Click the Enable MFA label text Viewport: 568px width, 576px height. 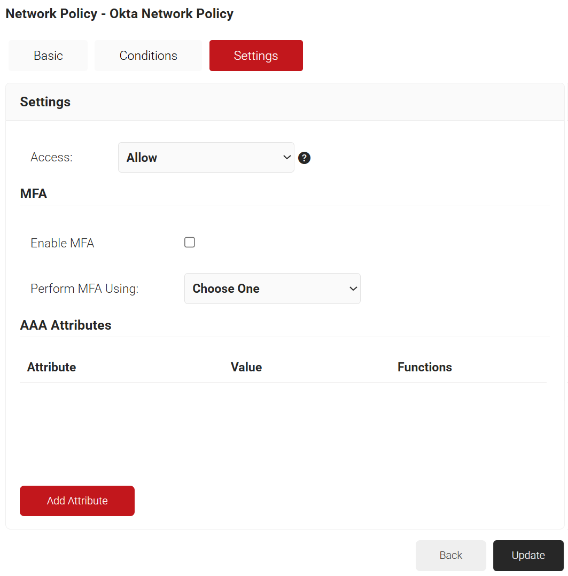pyautogui.click(x=62, y=243)
